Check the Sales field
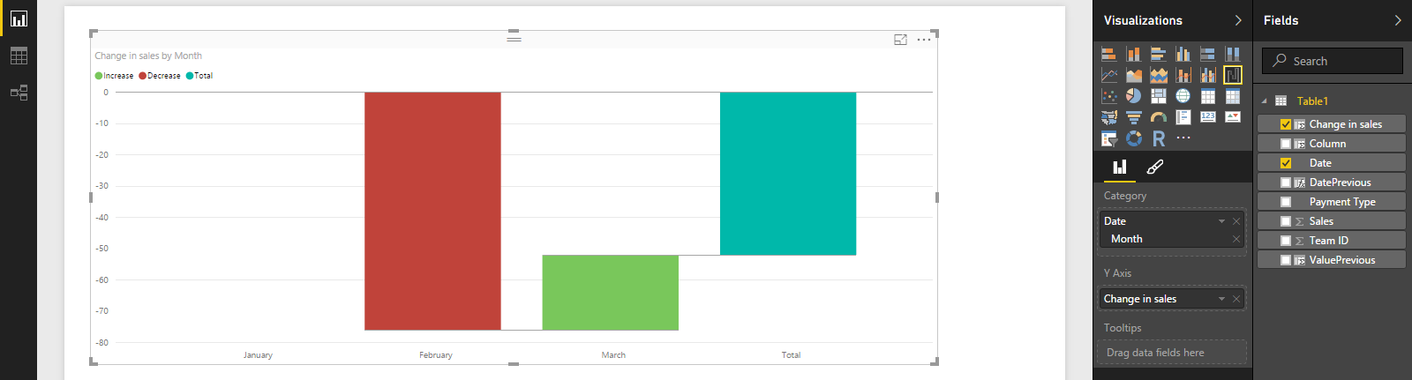 [1286, 221]
